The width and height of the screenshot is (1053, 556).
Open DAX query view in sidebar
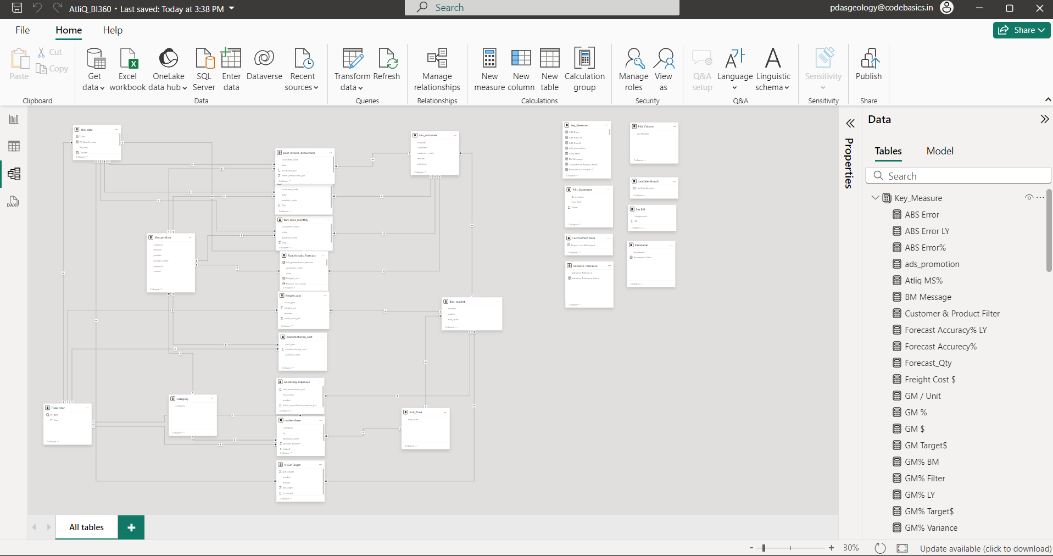click(14, 202)
